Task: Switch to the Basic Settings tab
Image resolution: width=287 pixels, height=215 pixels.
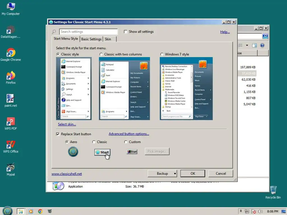Action: click(x=91, y=39)
